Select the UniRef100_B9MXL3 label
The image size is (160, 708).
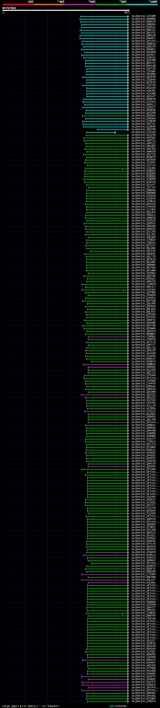(x=143, y=105)
